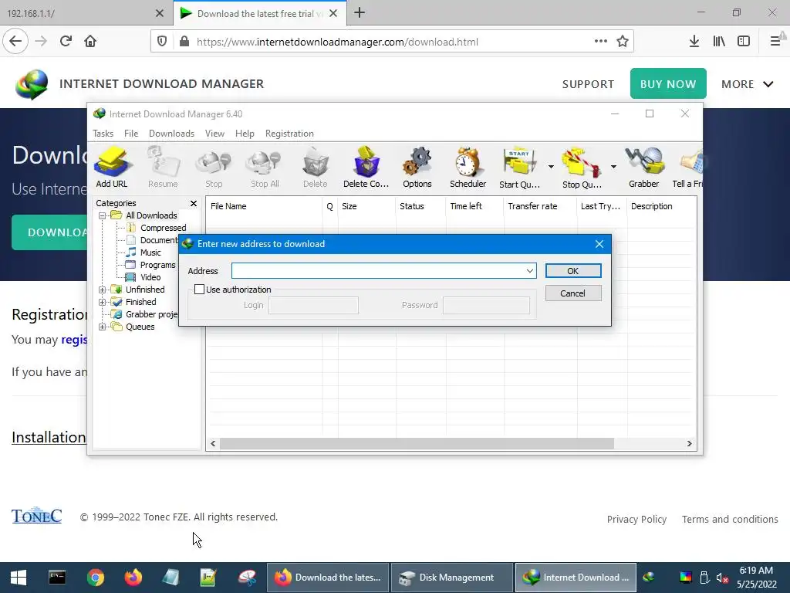Click the Add URL toolbar icon
Viewport: 790px width, 593px height.
coord(112,167)
